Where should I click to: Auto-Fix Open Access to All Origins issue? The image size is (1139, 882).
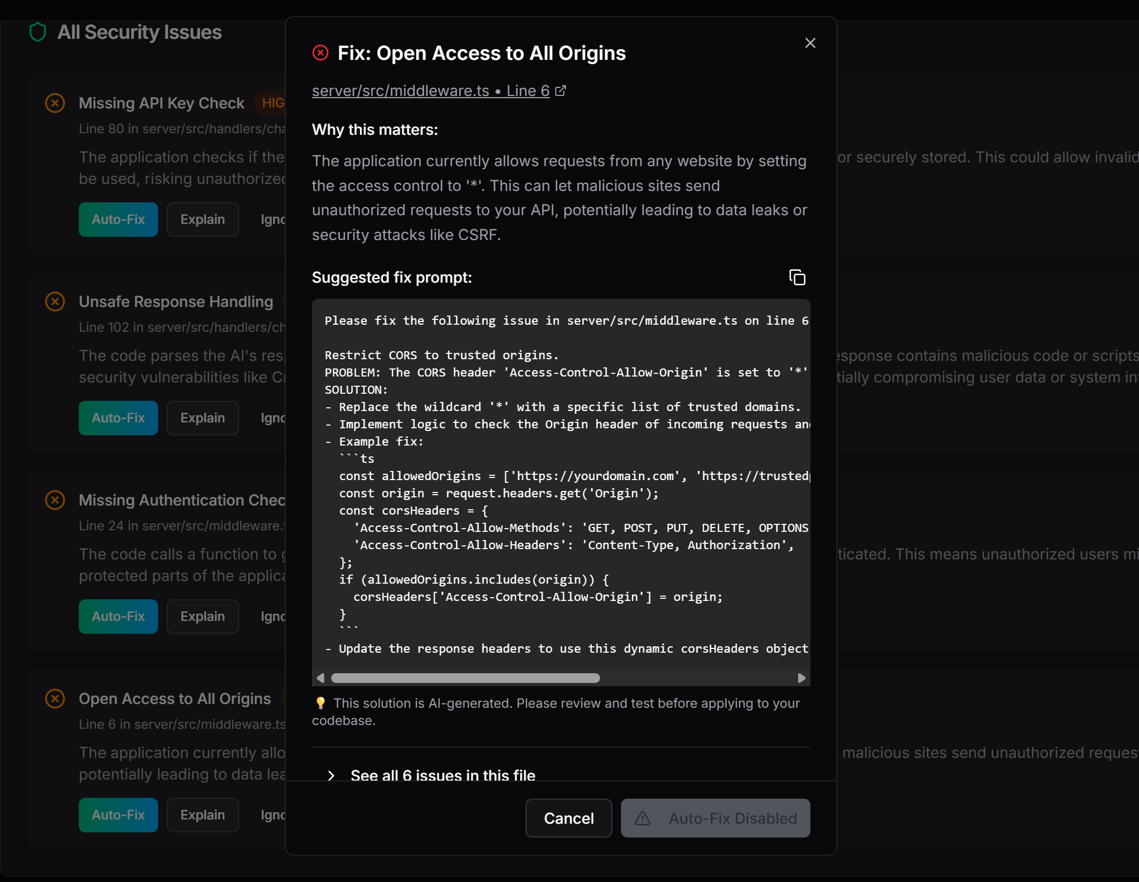pyautogui.click(x=118, y=815)
